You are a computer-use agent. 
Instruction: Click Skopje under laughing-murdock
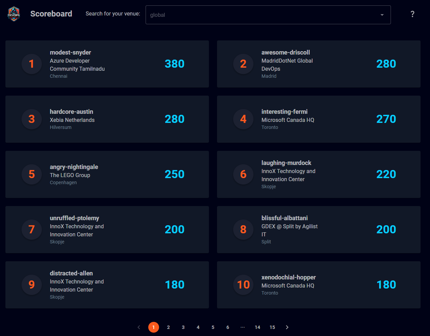pos(269,187)
